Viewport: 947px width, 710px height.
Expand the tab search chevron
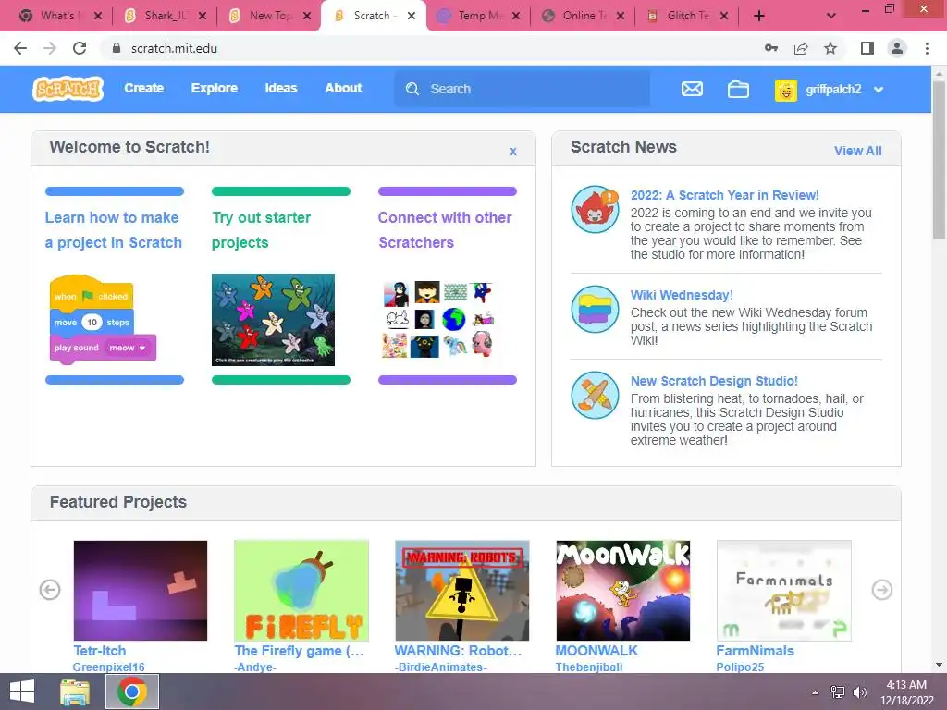pos(831,17)
